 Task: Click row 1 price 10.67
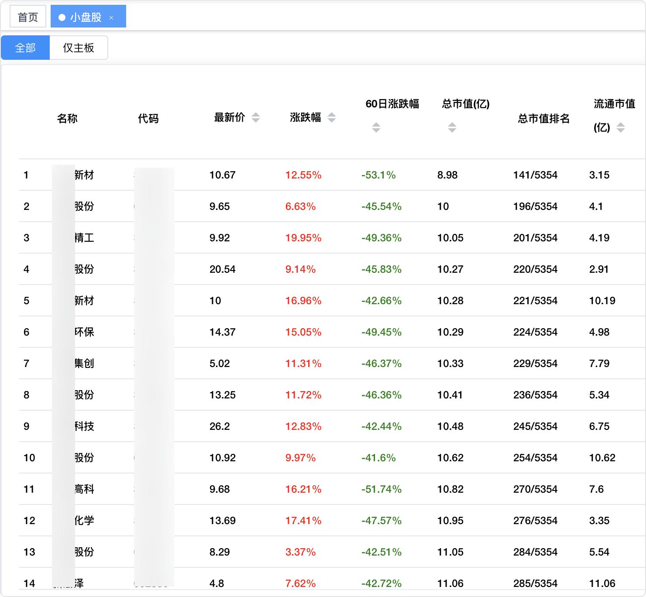coord(223,175)
